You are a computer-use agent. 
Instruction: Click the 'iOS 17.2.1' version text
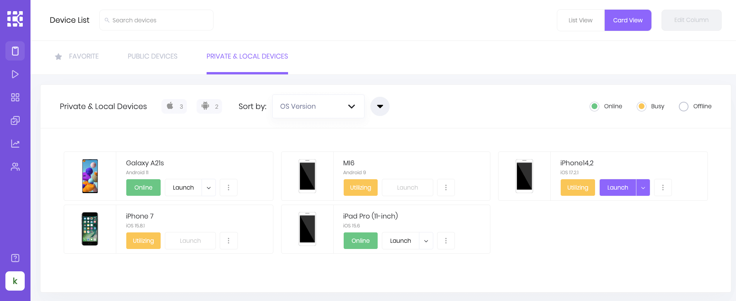(570, 173)
